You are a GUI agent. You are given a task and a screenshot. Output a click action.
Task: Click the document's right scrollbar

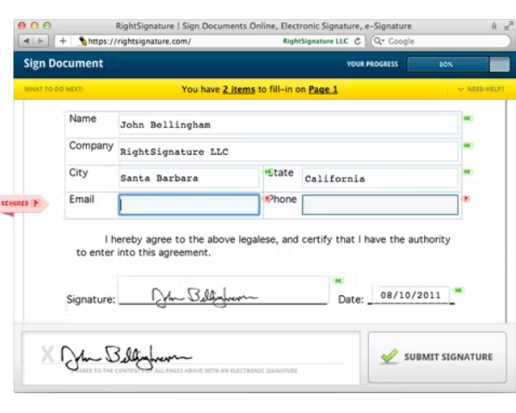click(x=507, y=211)
